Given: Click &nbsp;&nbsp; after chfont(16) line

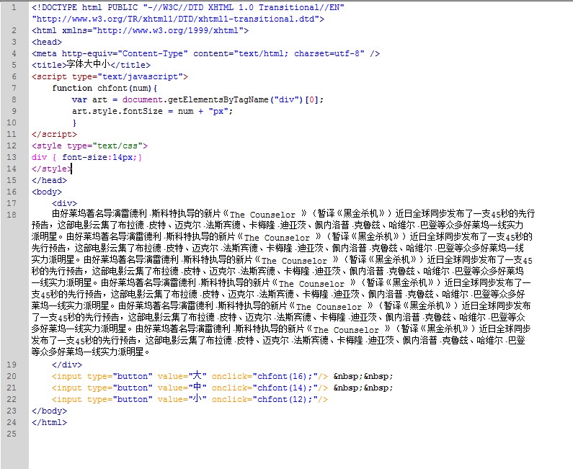Looking at the screenshot, I should [363, 376].
